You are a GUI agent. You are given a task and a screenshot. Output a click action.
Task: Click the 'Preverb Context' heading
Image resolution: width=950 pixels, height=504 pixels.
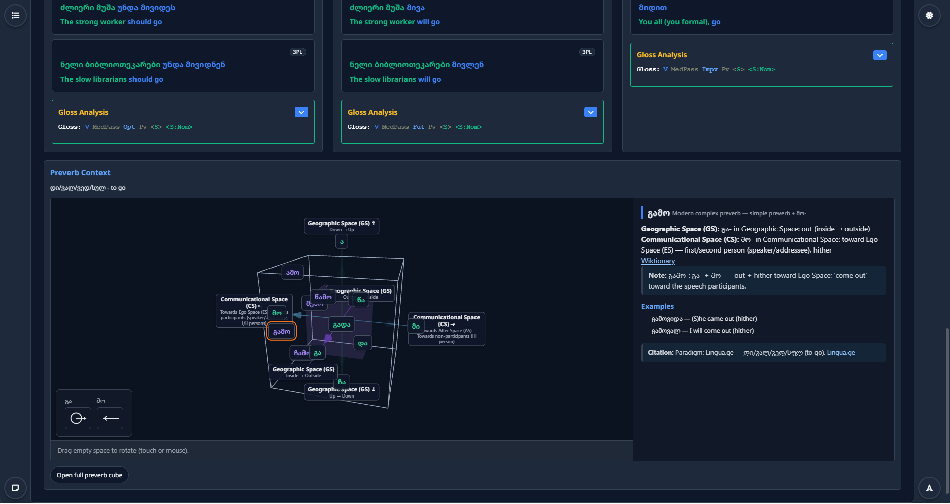(x=80, y=173)
